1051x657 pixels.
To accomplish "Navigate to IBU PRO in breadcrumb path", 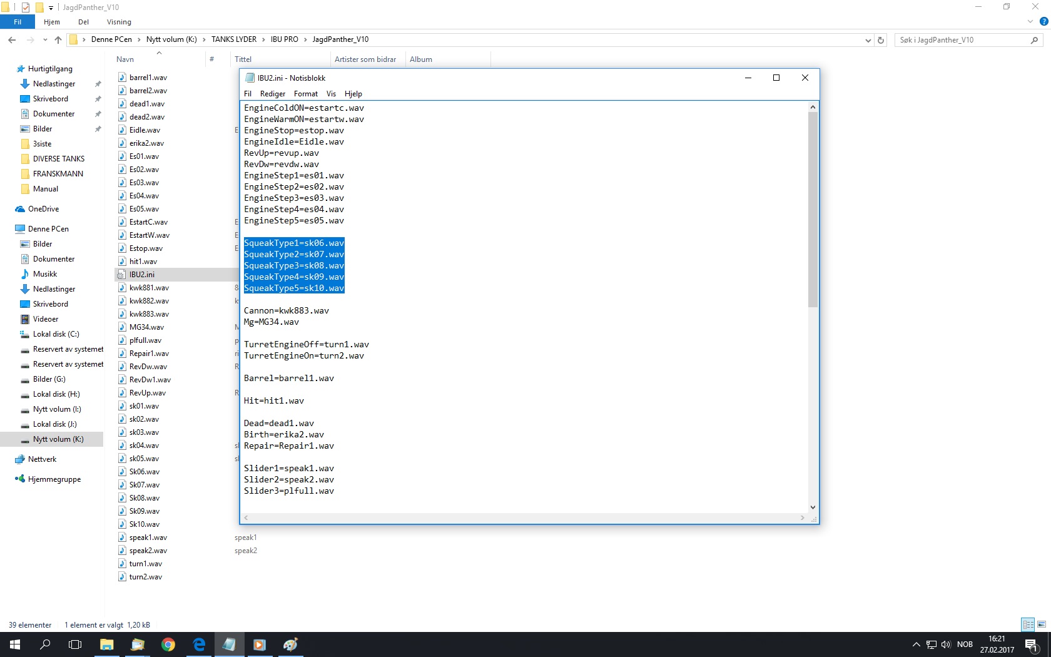I will coord(284,39).
